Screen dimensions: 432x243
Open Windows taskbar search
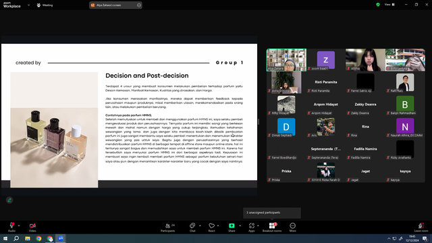tap(16, 238)
